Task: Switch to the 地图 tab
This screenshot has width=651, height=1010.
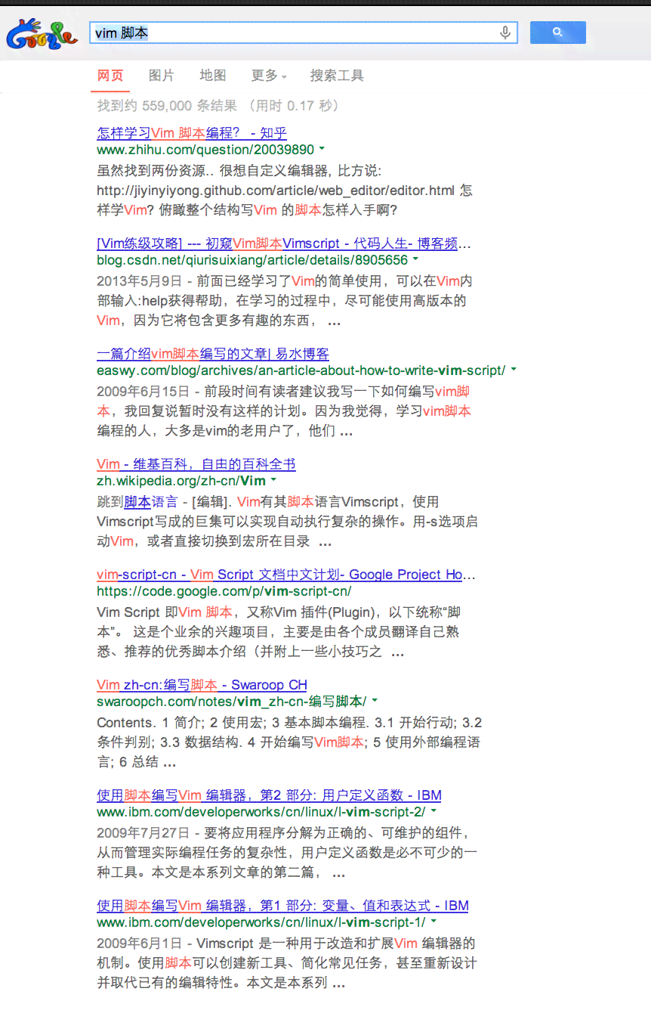Action: (x=213, y=76)
